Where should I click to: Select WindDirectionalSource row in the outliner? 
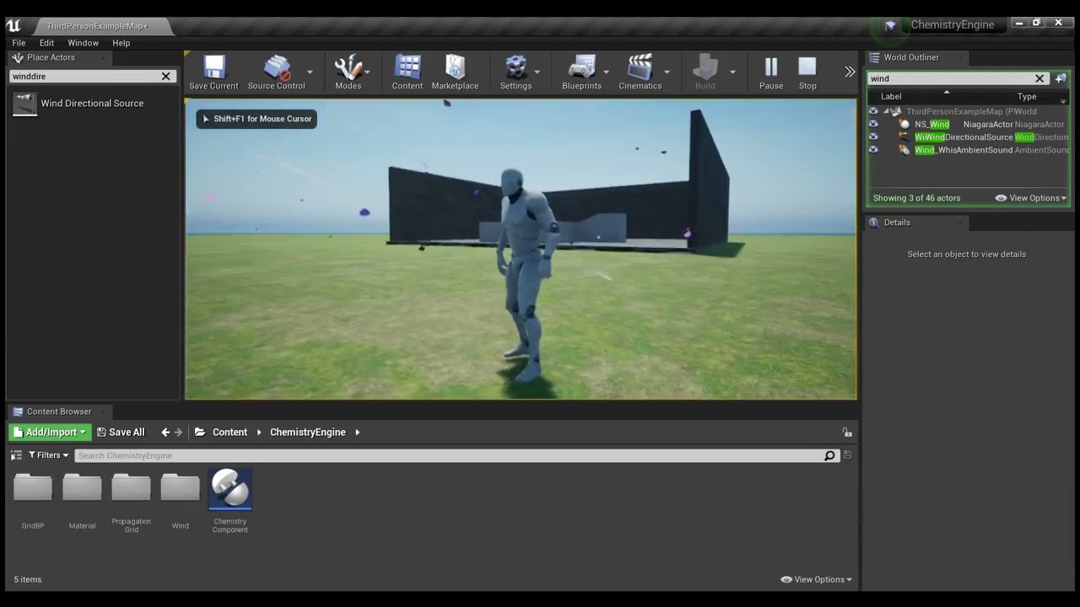click(969, 137)
